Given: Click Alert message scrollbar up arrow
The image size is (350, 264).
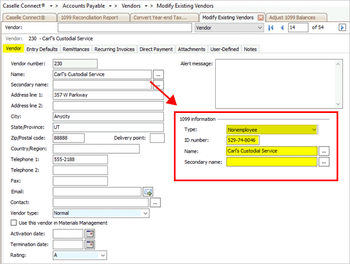Looking at the screenshot, I should 338,64.
